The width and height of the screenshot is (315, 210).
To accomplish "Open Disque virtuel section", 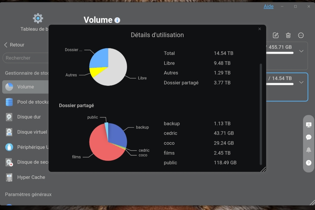I will [x=25, y=132].
